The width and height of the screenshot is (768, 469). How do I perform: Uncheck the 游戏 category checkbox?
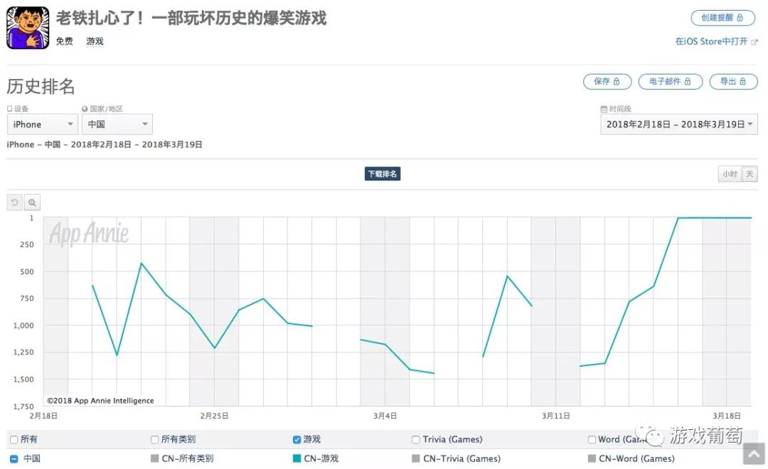click(297, 440)
